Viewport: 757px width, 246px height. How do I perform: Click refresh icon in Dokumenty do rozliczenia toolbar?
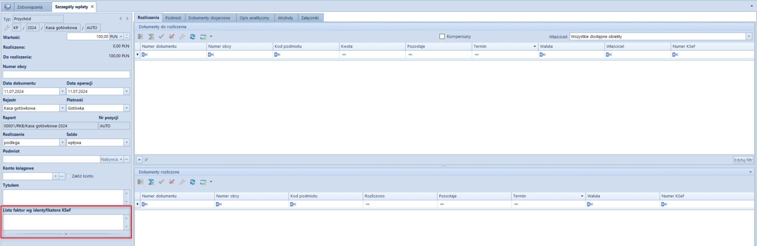click(192, 37)
